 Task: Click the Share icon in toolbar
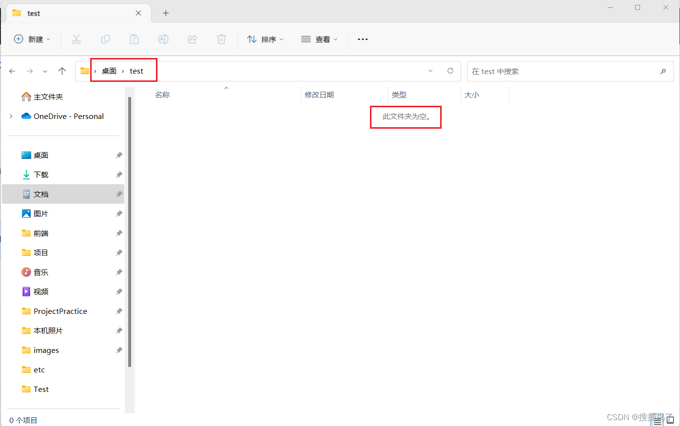tap(193, 39)
